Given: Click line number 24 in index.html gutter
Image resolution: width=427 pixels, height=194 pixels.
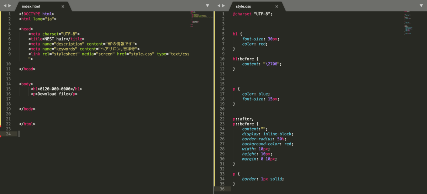Looking at the screenshot, I should click(8, 134).
